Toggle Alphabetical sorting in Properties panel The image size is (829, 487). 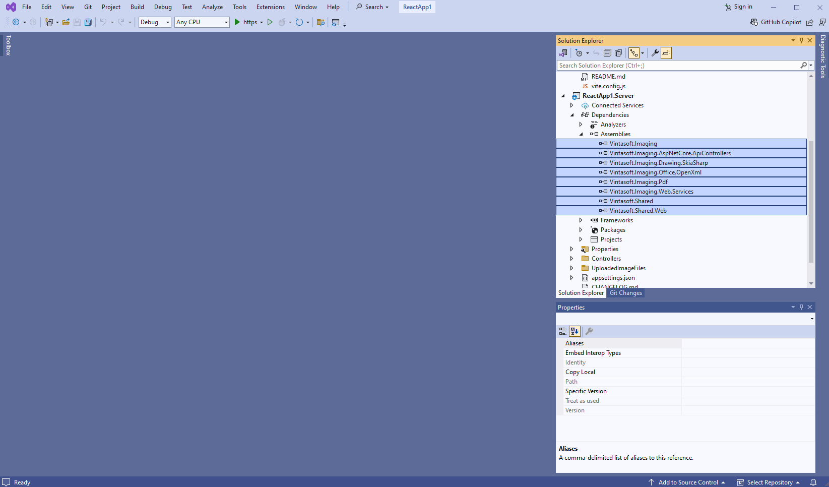(x=575, y=331)
